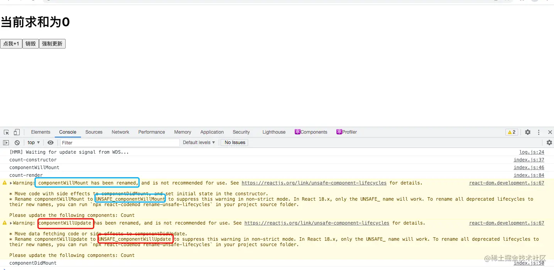
Task: Click the count-render log entry
Action: tap(26, 175)
